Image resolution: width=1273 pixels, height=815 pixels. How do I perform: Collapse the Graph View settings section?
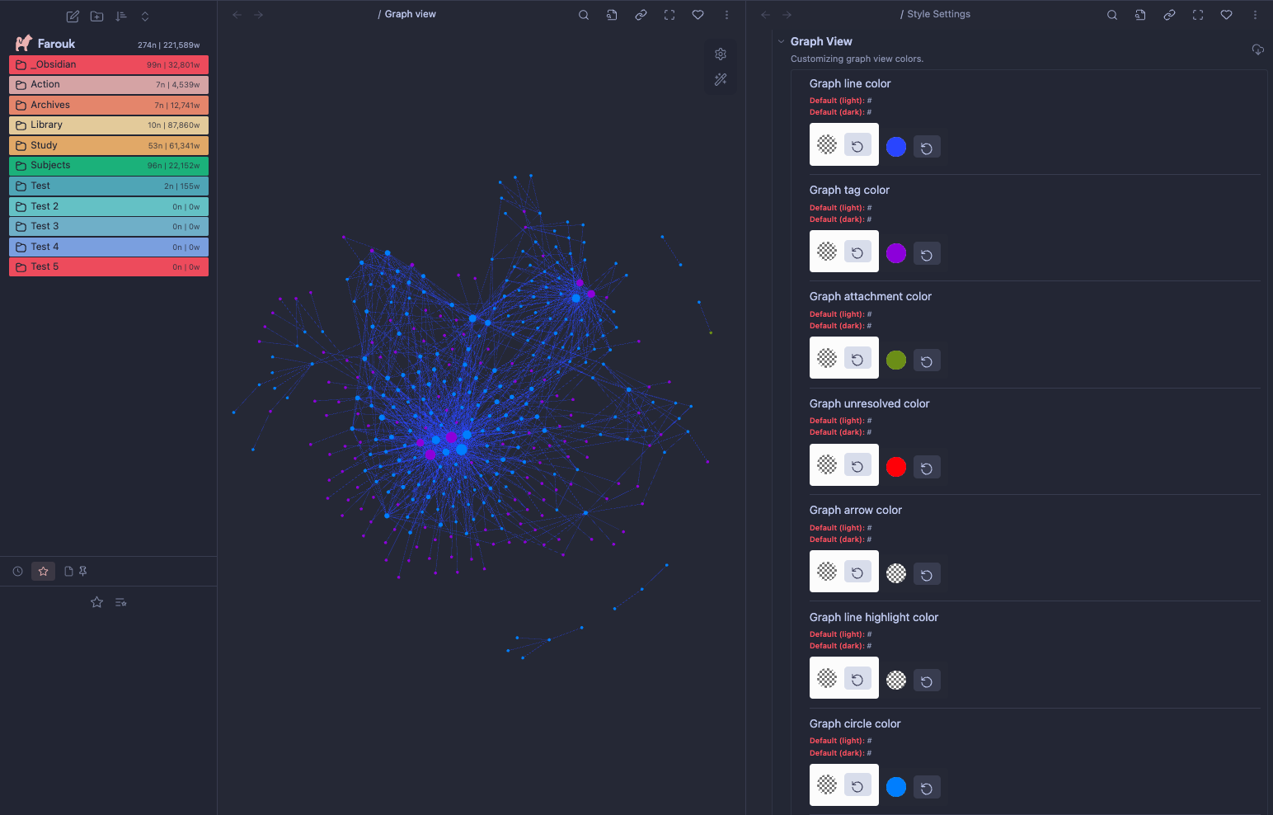781,41
